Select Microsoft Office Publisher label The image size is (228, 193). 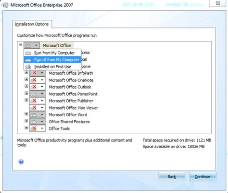71,101
